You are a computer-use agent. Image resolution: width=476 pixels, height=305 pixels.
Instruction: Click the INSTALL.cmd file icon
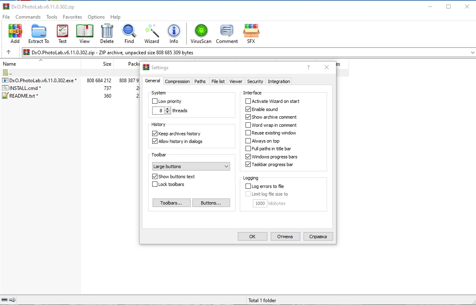point(5,88)
